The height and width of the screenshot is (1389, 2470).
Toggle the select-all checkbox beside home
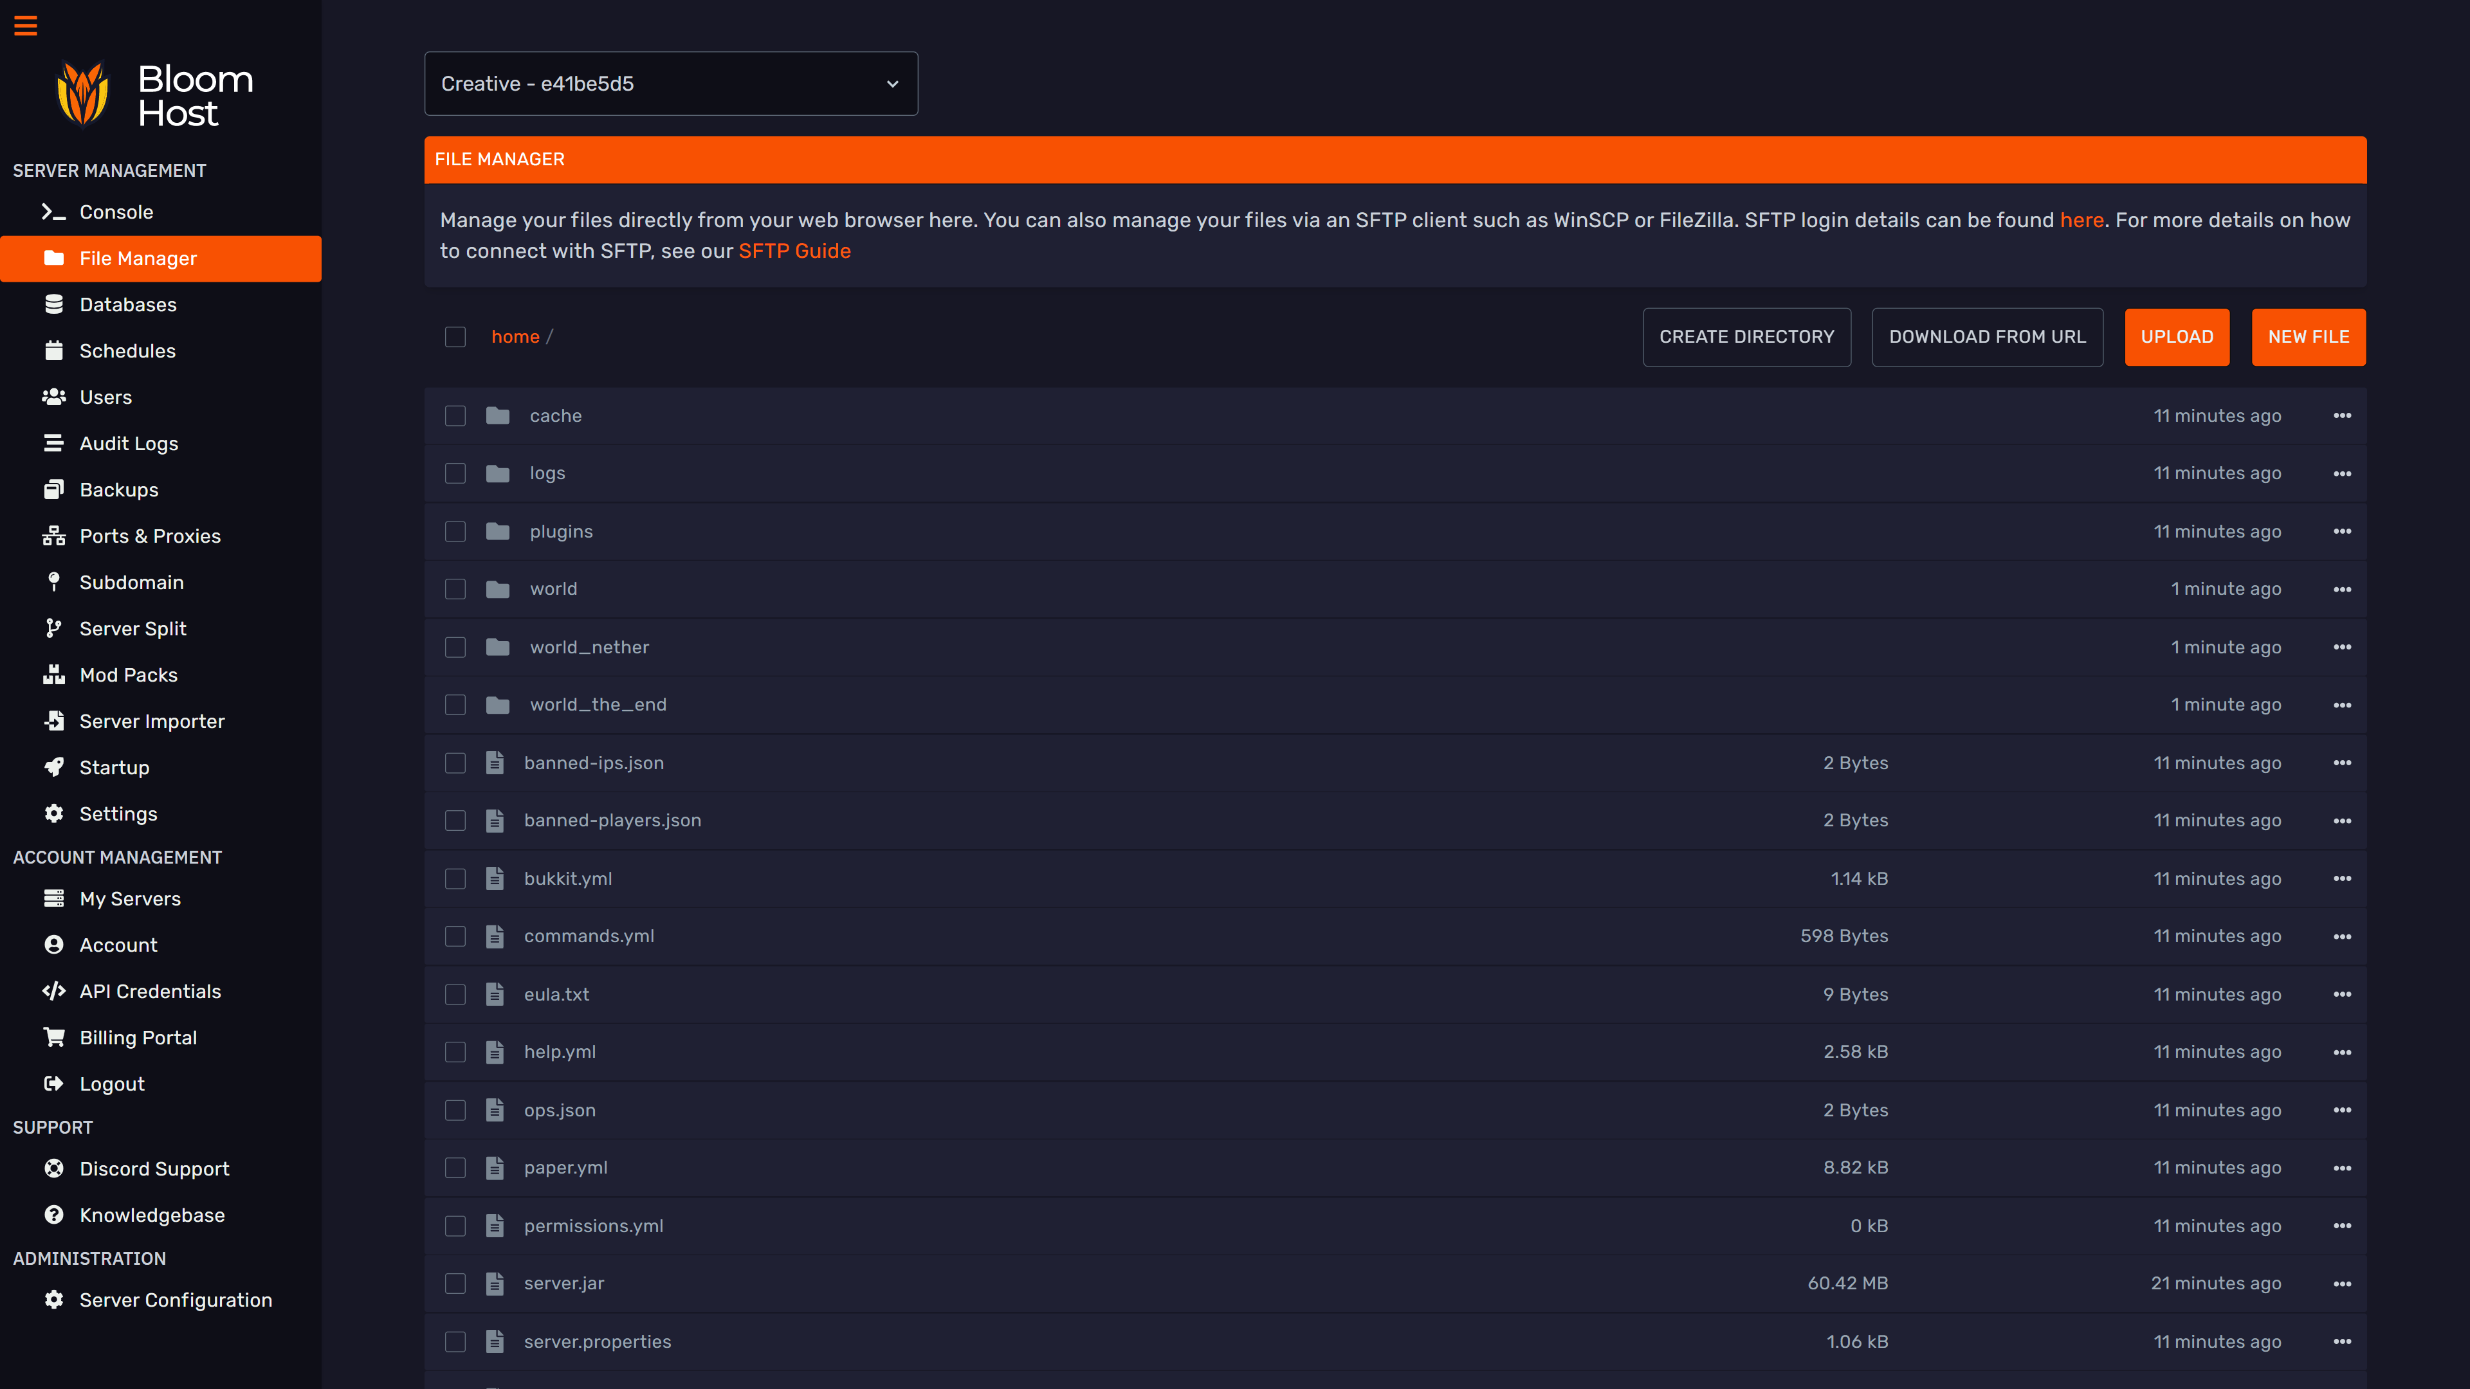click(x=455, y=338)
